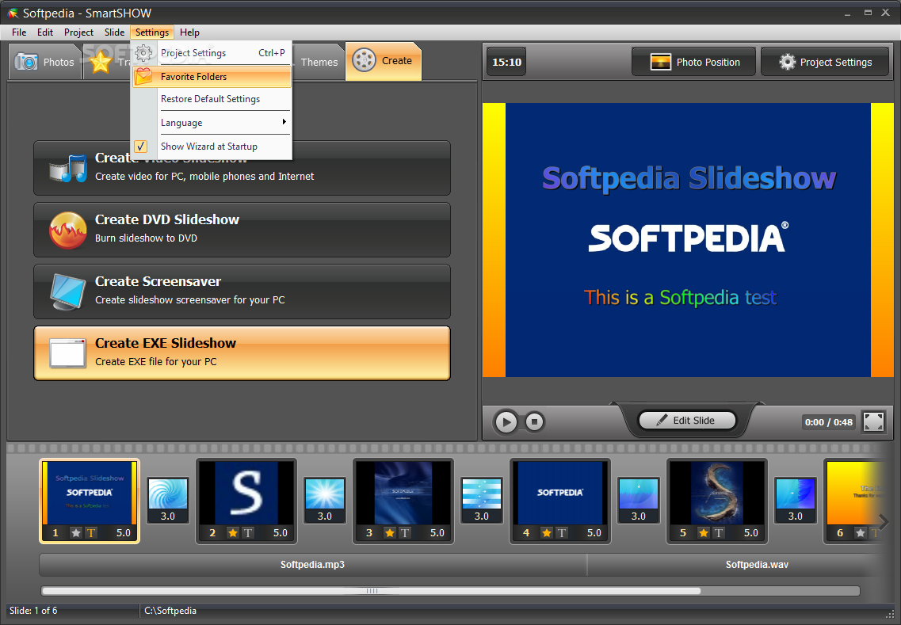This screenshot has width=901, height=625.
Task: Click star effect icon on slide 1
Action: point(76,532)
